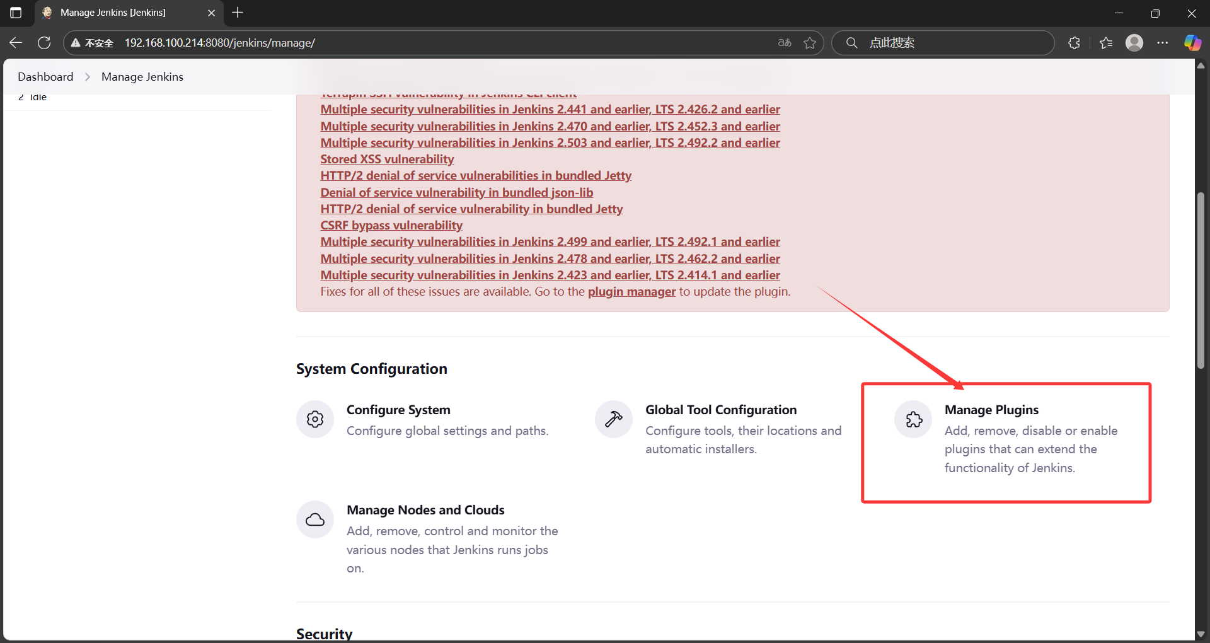Viewport: 1210px width, 643px height.
Task: Click the browser search box field
Action: tap(942, 43)
